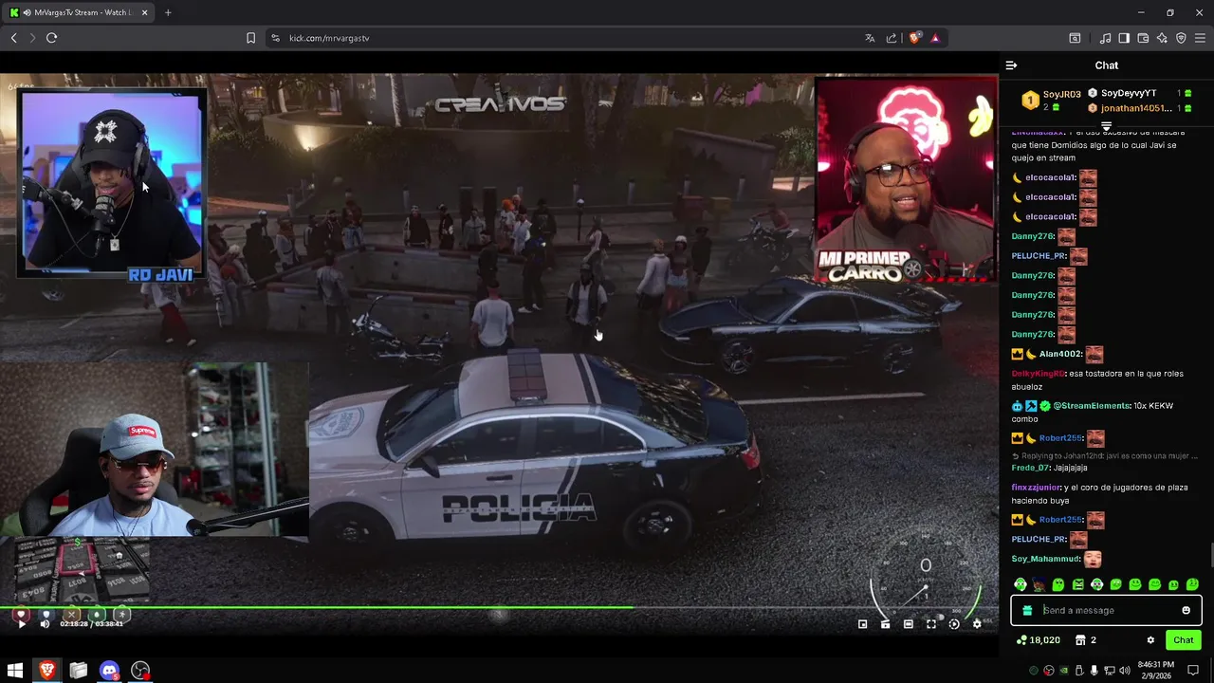The width and height of the screenshot is (1214, 683).
Task: Go back in the browser
Action: pos(13,38)
